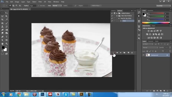The height and width of the screenshot is (97, 172).
Task: Select the Zoom tool
Action: coord(6,44)
